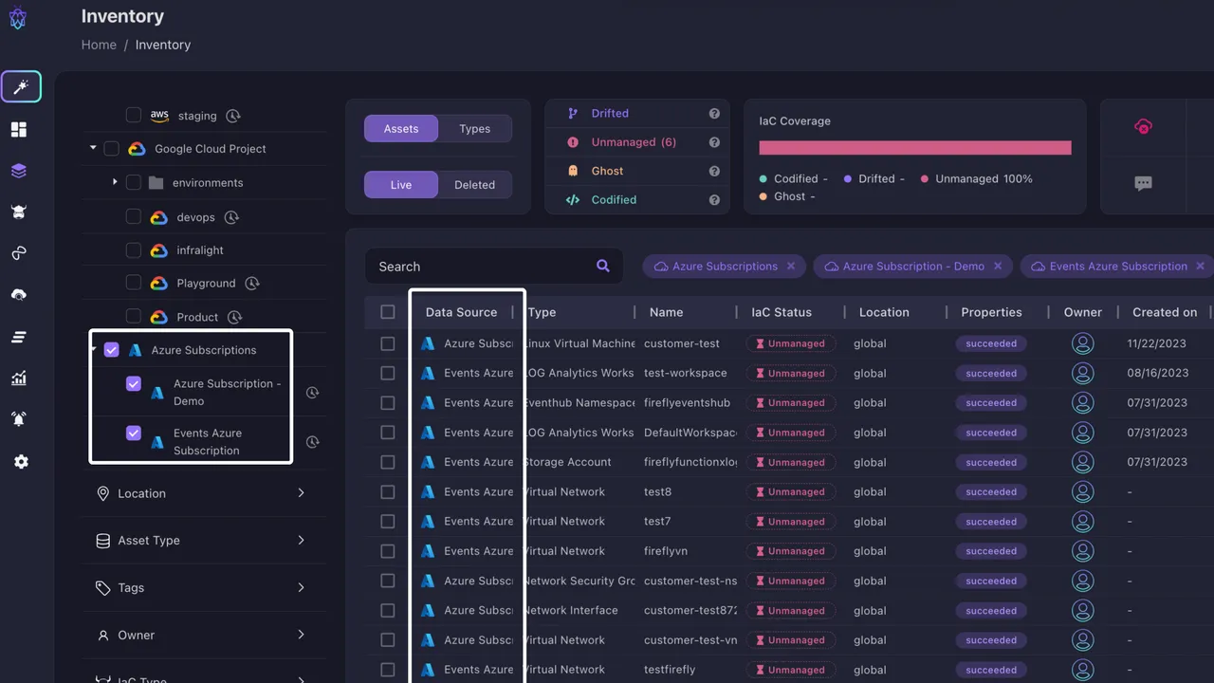Viewport: 1214px width, 683px height.
Task: Uncheck Azure Subscription - Demo checkbox
Action: pos(134,384)
